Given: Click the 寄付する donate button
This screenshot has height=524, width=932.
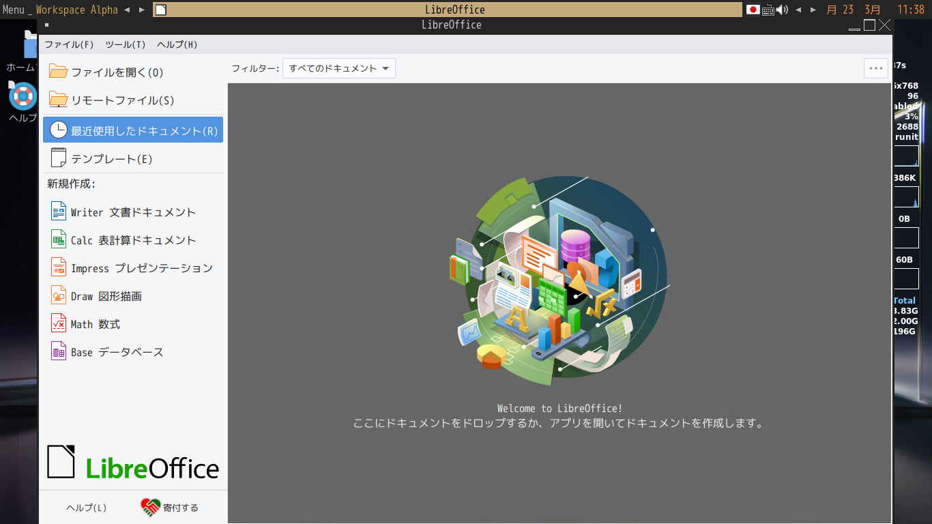Looking at the screenshot, I should [170, 508].
